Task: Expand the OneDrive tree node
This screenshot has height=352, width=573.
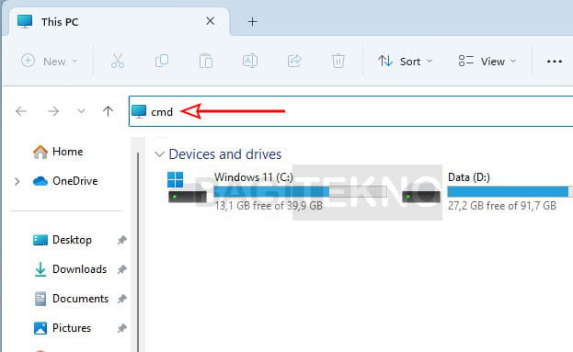Action: (17, 181)
